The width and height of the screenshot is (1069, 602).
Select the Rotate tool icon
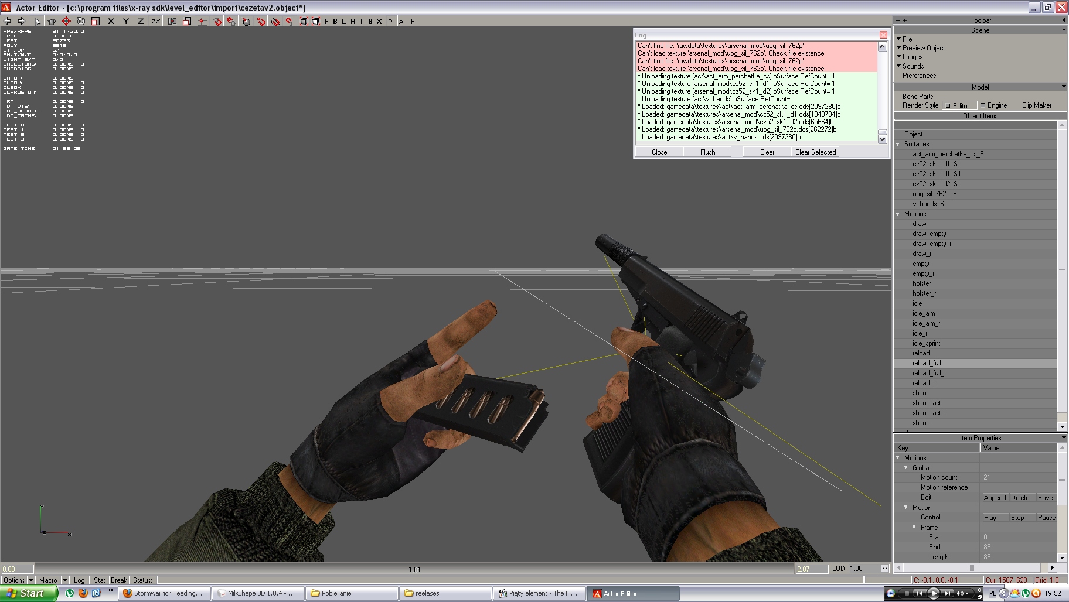tap(81, 21)
